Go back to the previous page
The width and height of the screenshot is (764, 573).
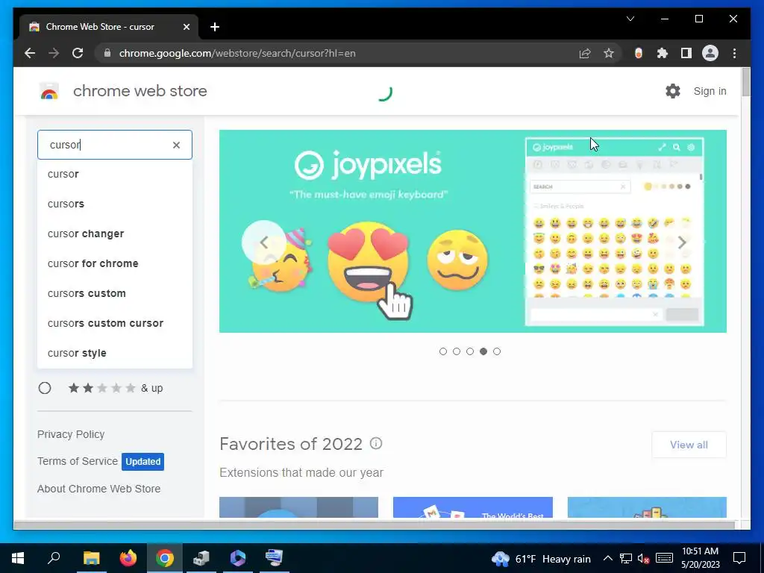pos(30,53)
